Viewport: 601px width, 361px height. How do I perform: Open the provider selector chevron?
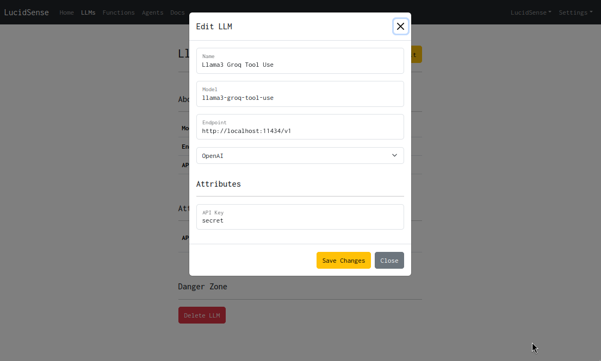click(394, 155)
